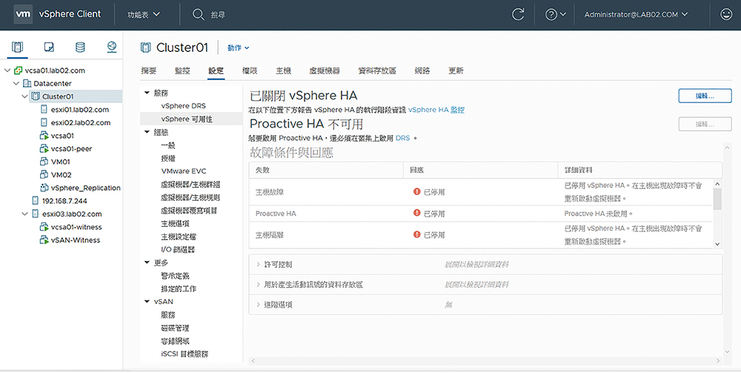
Task: Switch to Hosts and Clusters view icon
Action: pyautogui.click(x=18, y=47)
